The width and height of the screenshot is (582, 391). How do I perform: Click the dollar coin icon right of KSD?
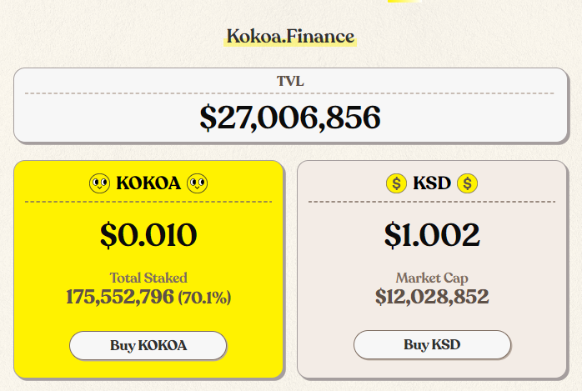(467, 183)
